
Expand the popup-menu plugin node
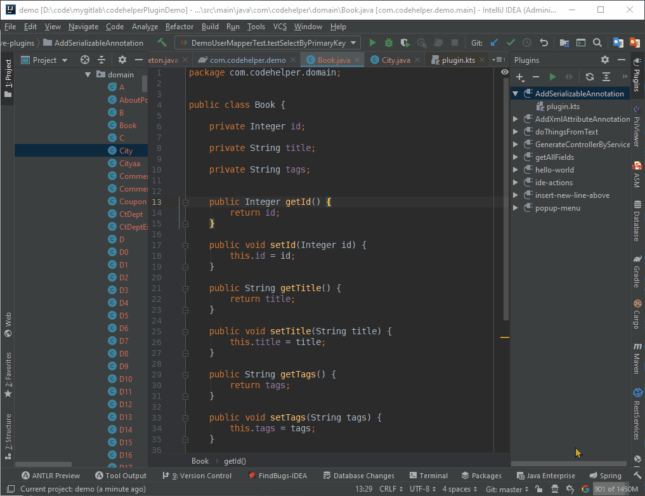pos(515,208)
